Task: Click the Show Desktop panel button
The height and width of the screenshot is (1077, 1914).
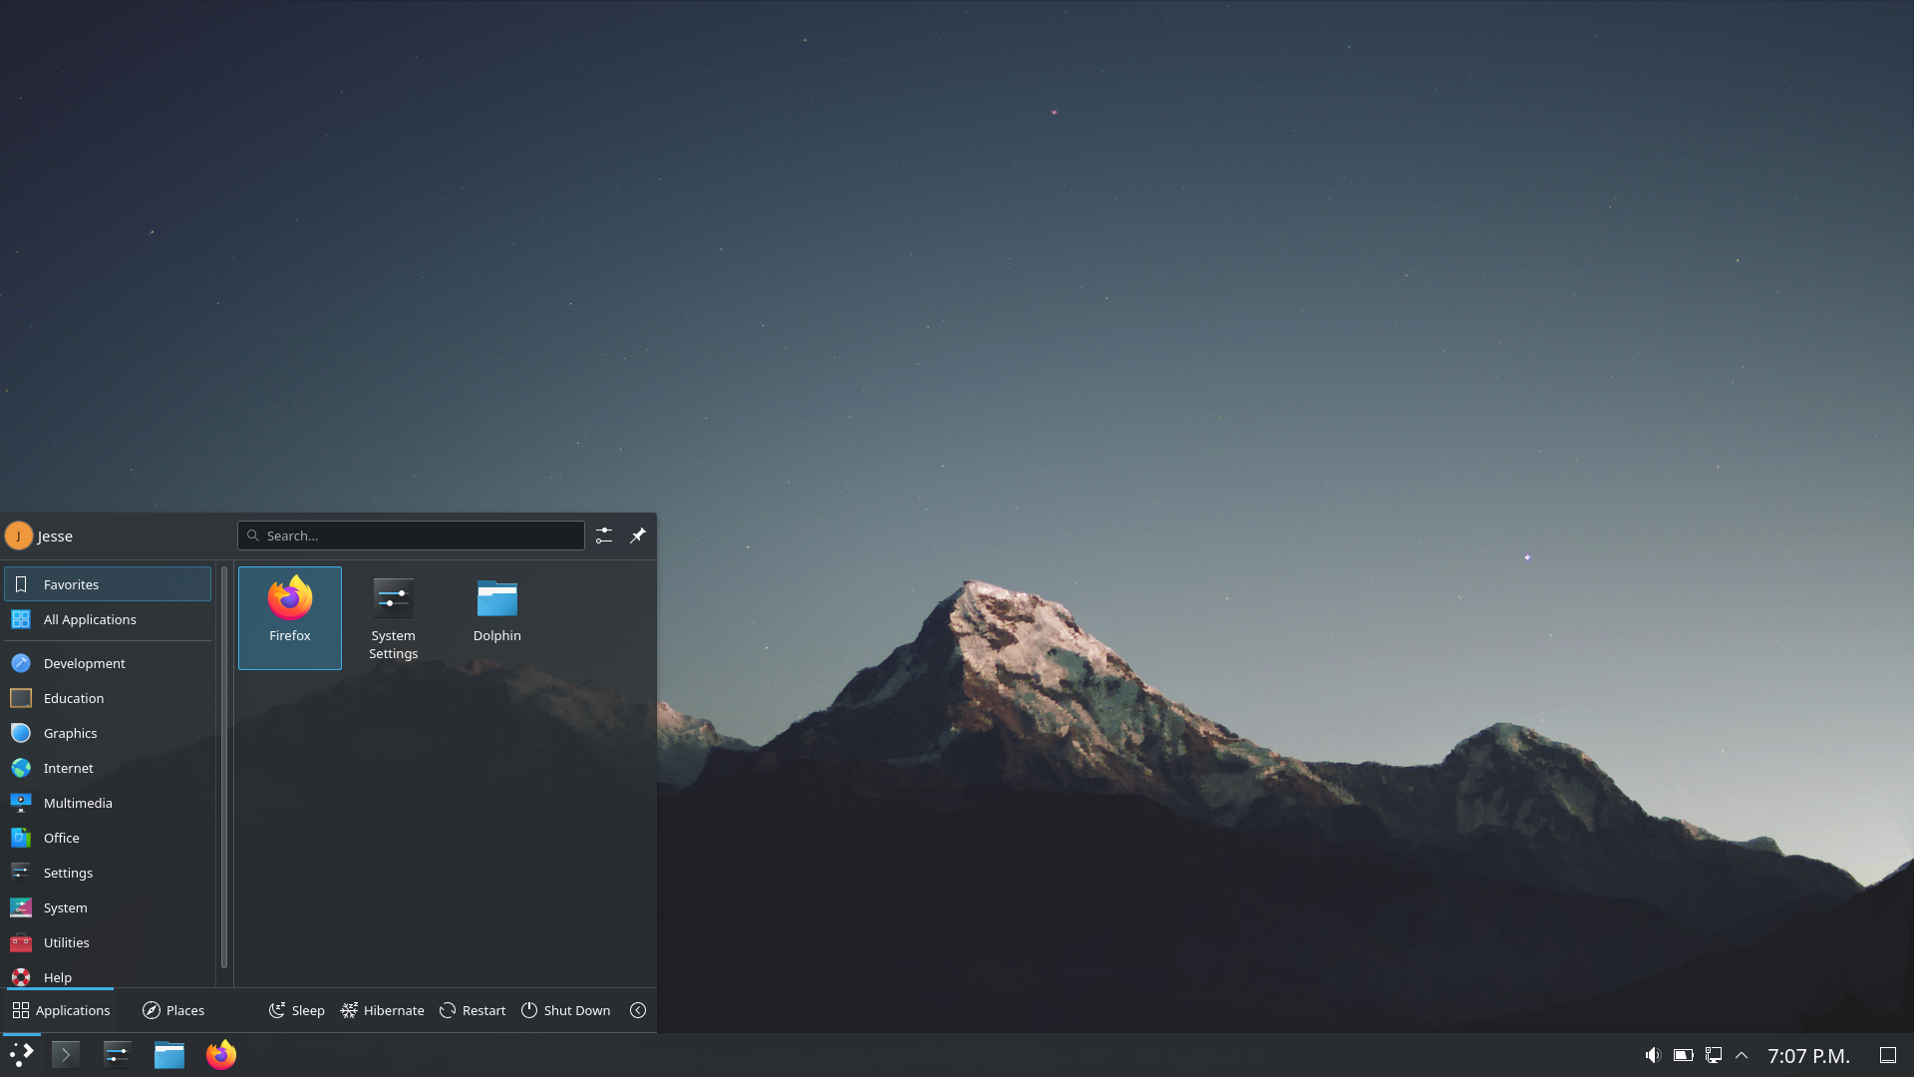Action: click(x=1888, y=1055)
